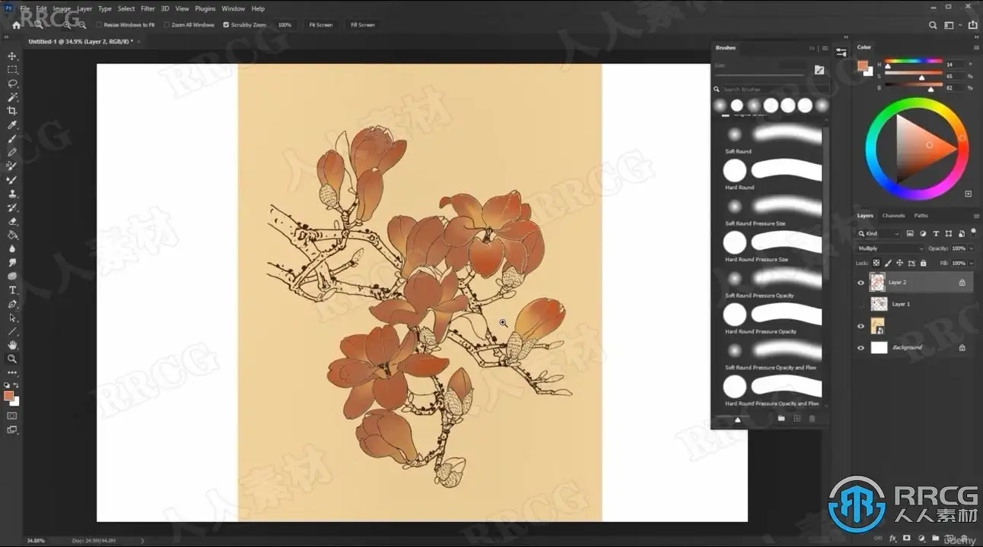Screen dimensions: 983x547
Task: Toggle lock transparent pixels
Action: click(x=876, y=263)
